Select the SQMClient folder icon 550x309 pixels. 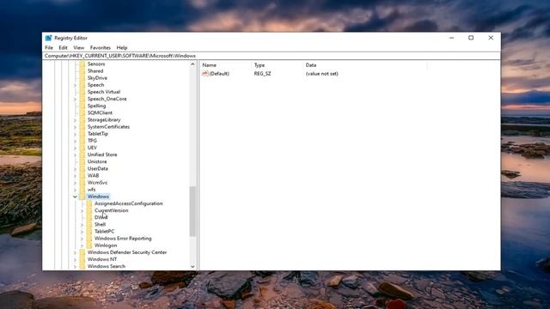point(82,112)
